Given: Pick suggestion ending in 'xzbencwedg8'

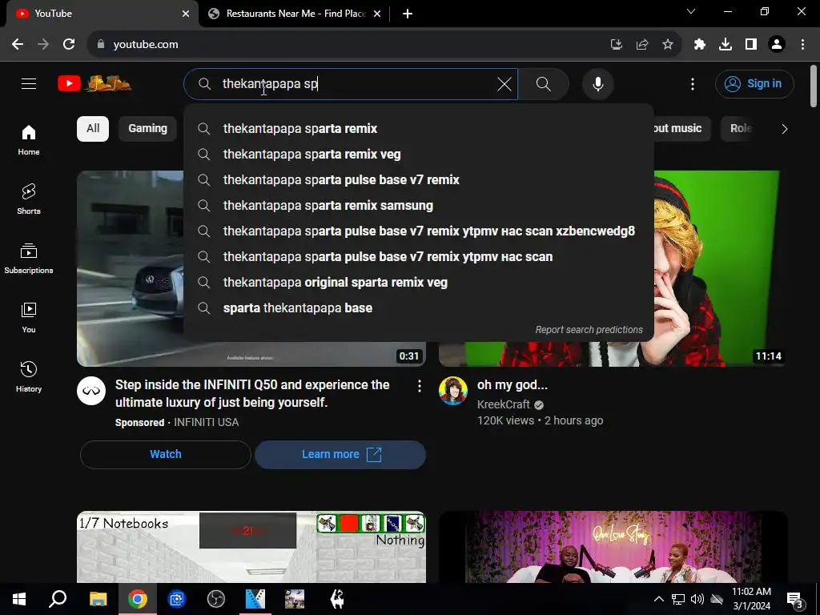Looking at the screenshot, I should [418, 231].
